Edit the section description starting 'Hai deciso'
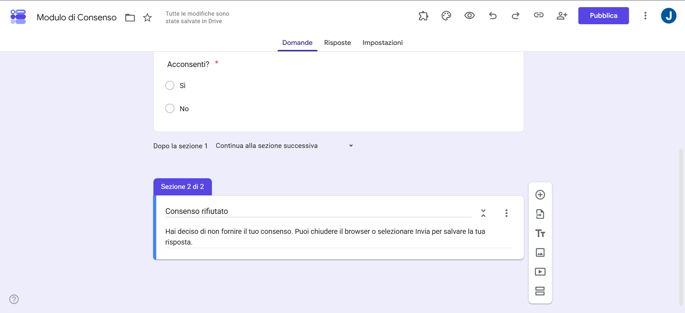685x313 pixels. pyautogui.click(x=339, y=237)
